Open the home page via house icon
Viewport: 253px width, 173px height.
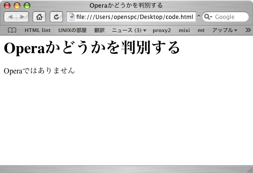(x=39, y=17)
